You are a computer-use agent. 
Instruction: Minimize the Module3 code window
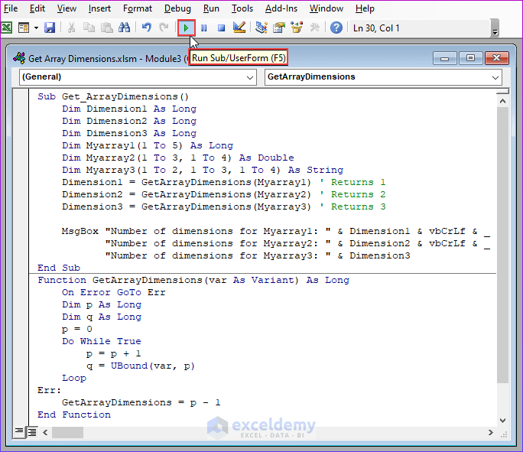coord(444,58)
